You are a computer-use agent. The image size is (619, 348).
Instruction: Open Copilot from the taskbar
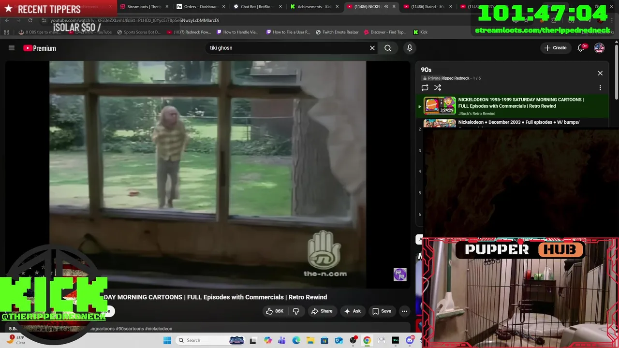point(268,340)
